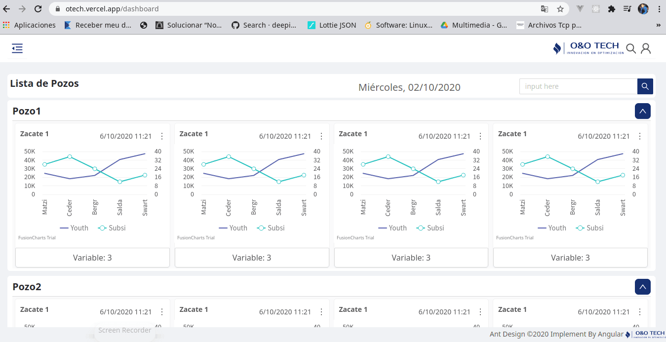View site info via padlock icon
This screenshot has height=342, width=666.
[x=58, y=9]
